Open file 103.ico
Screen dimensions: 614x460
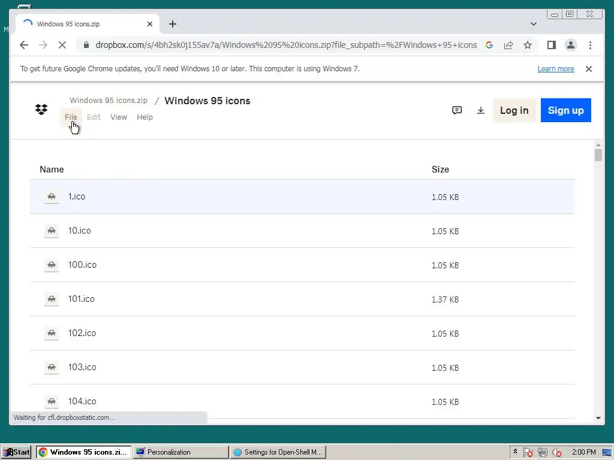[x=82, y=367]
